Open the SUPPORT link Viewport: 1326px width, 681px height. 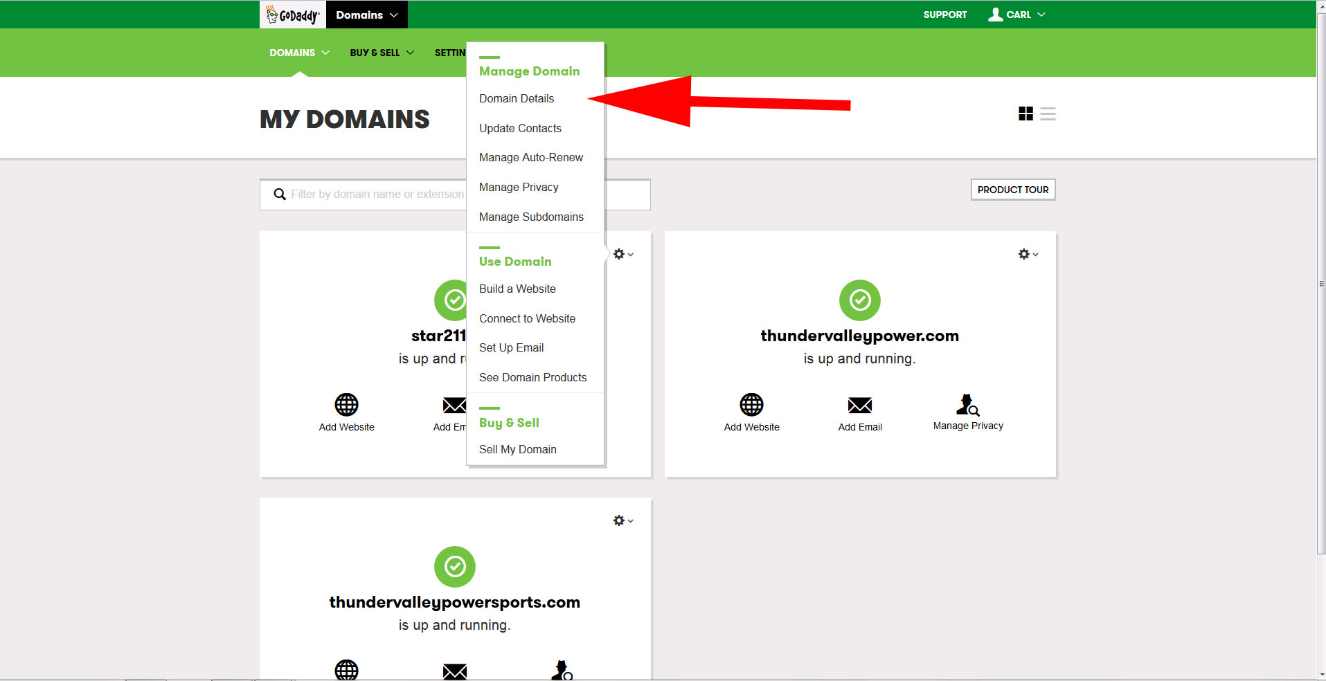point(944,15)
